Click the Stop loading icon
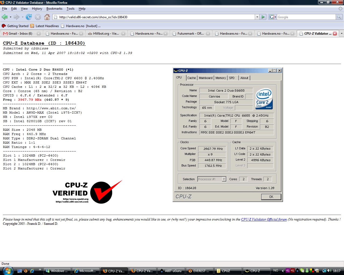The height and width of the screenshot is (275, 344). click(x=38, y=17)
